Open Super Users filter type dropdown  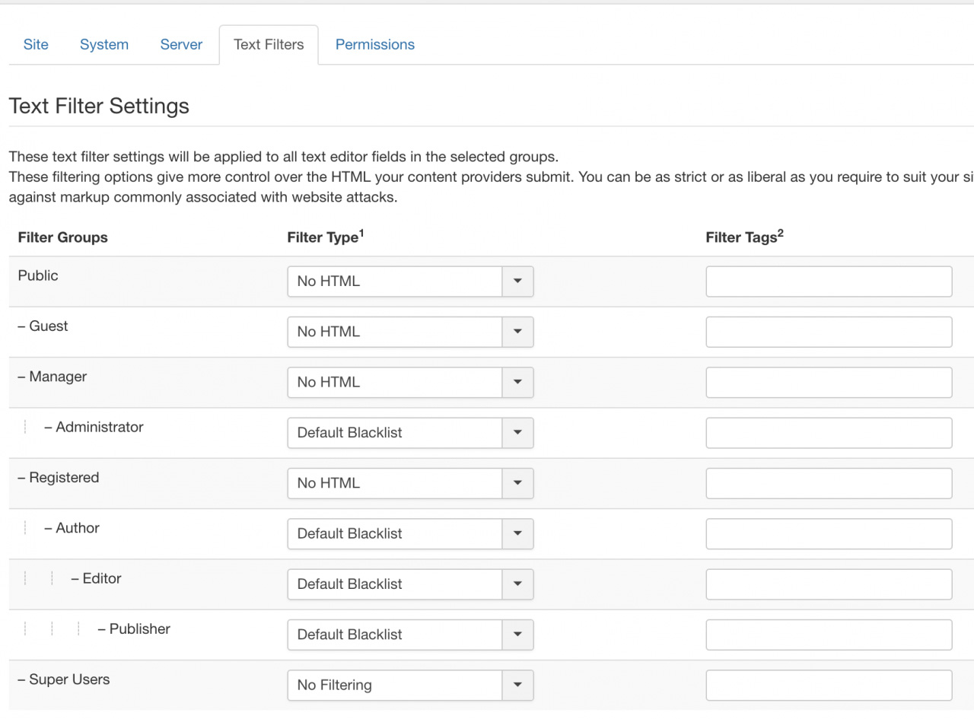410,685
